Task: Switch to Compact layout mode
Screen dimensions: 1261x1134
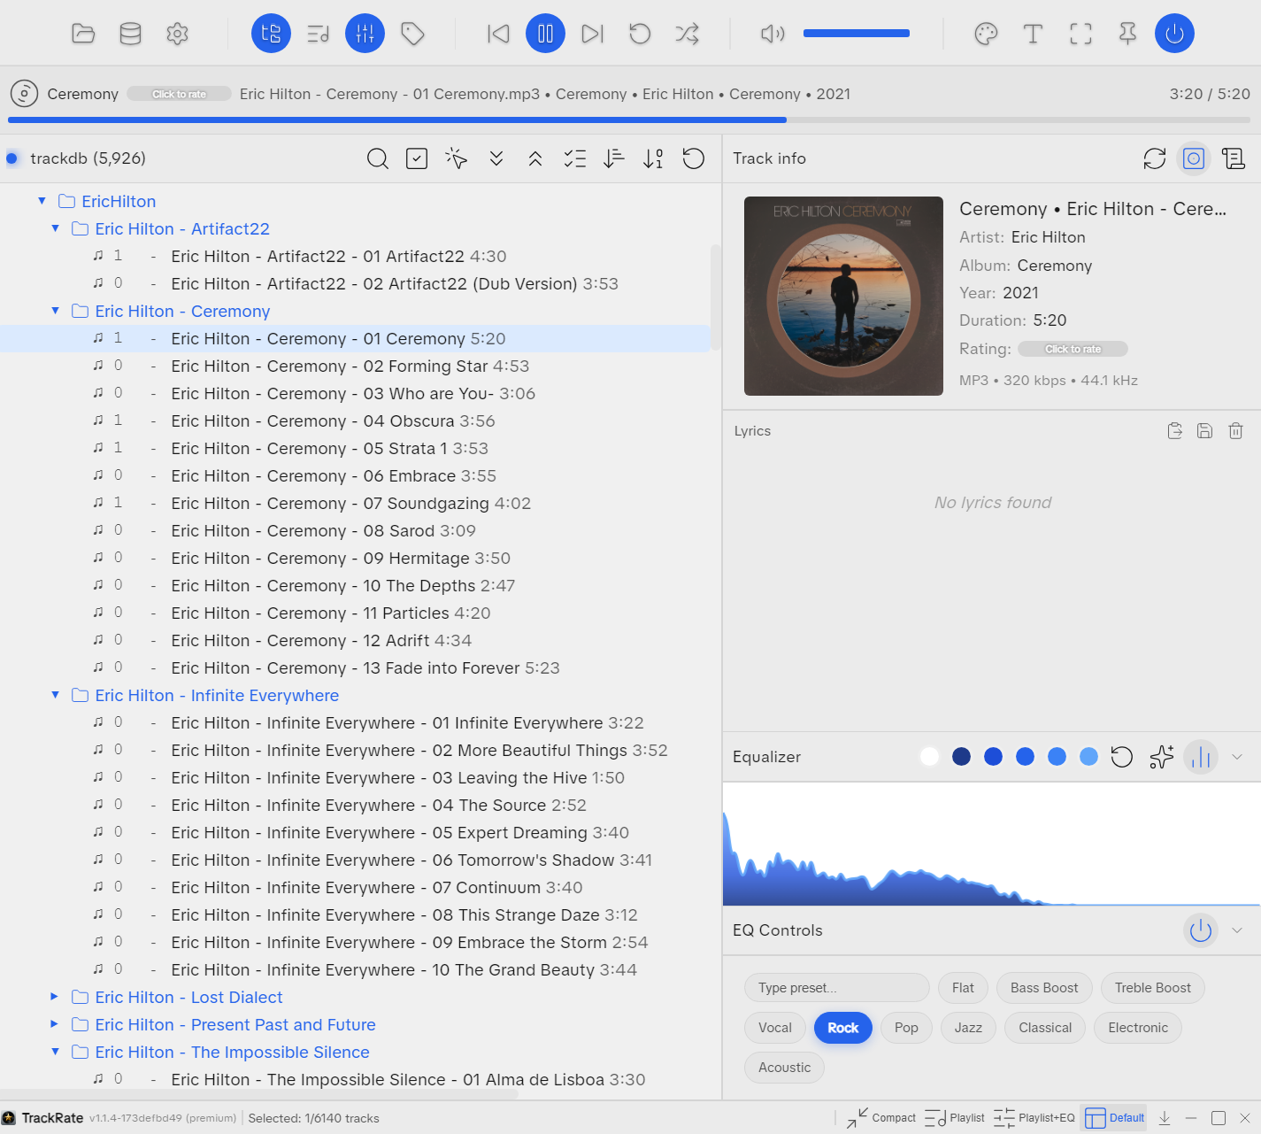Action: 881,1118
